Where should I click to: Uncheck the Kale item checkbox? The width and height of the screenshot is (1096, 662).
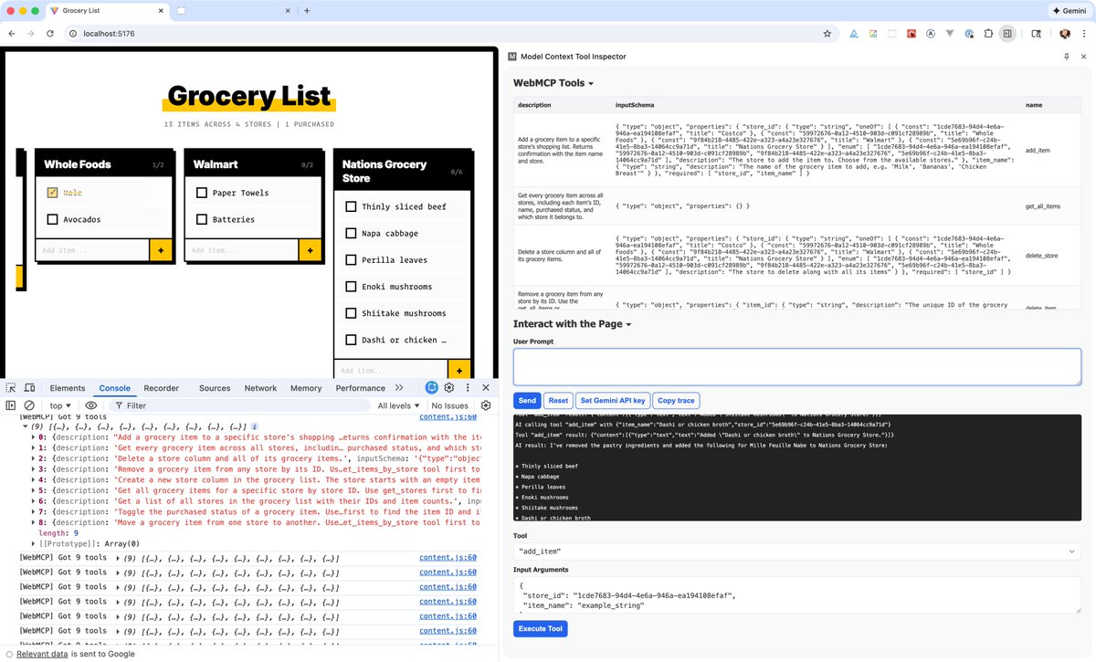click(52, 193)
